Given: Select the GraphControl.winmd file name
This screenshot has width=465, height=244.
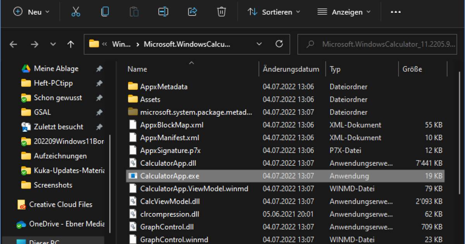Looking at the screenshot, I should click(x=174, y=239).
